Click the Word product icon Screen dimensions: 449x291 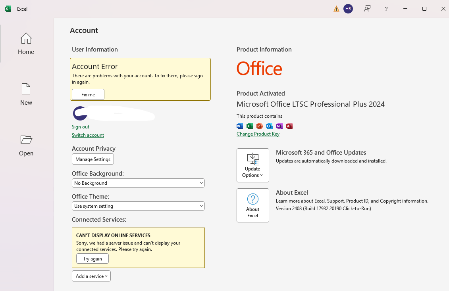point(240,126)
